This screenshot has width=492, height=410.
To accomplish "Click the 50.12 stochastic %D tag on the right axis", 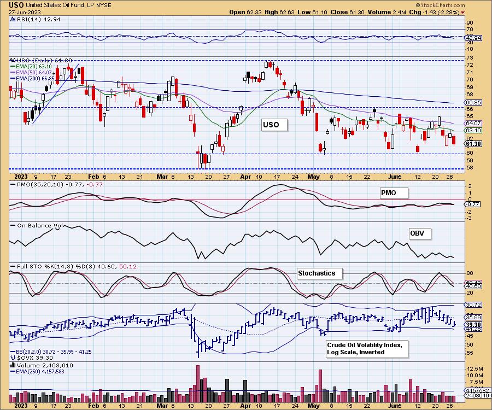I will 473,282.
